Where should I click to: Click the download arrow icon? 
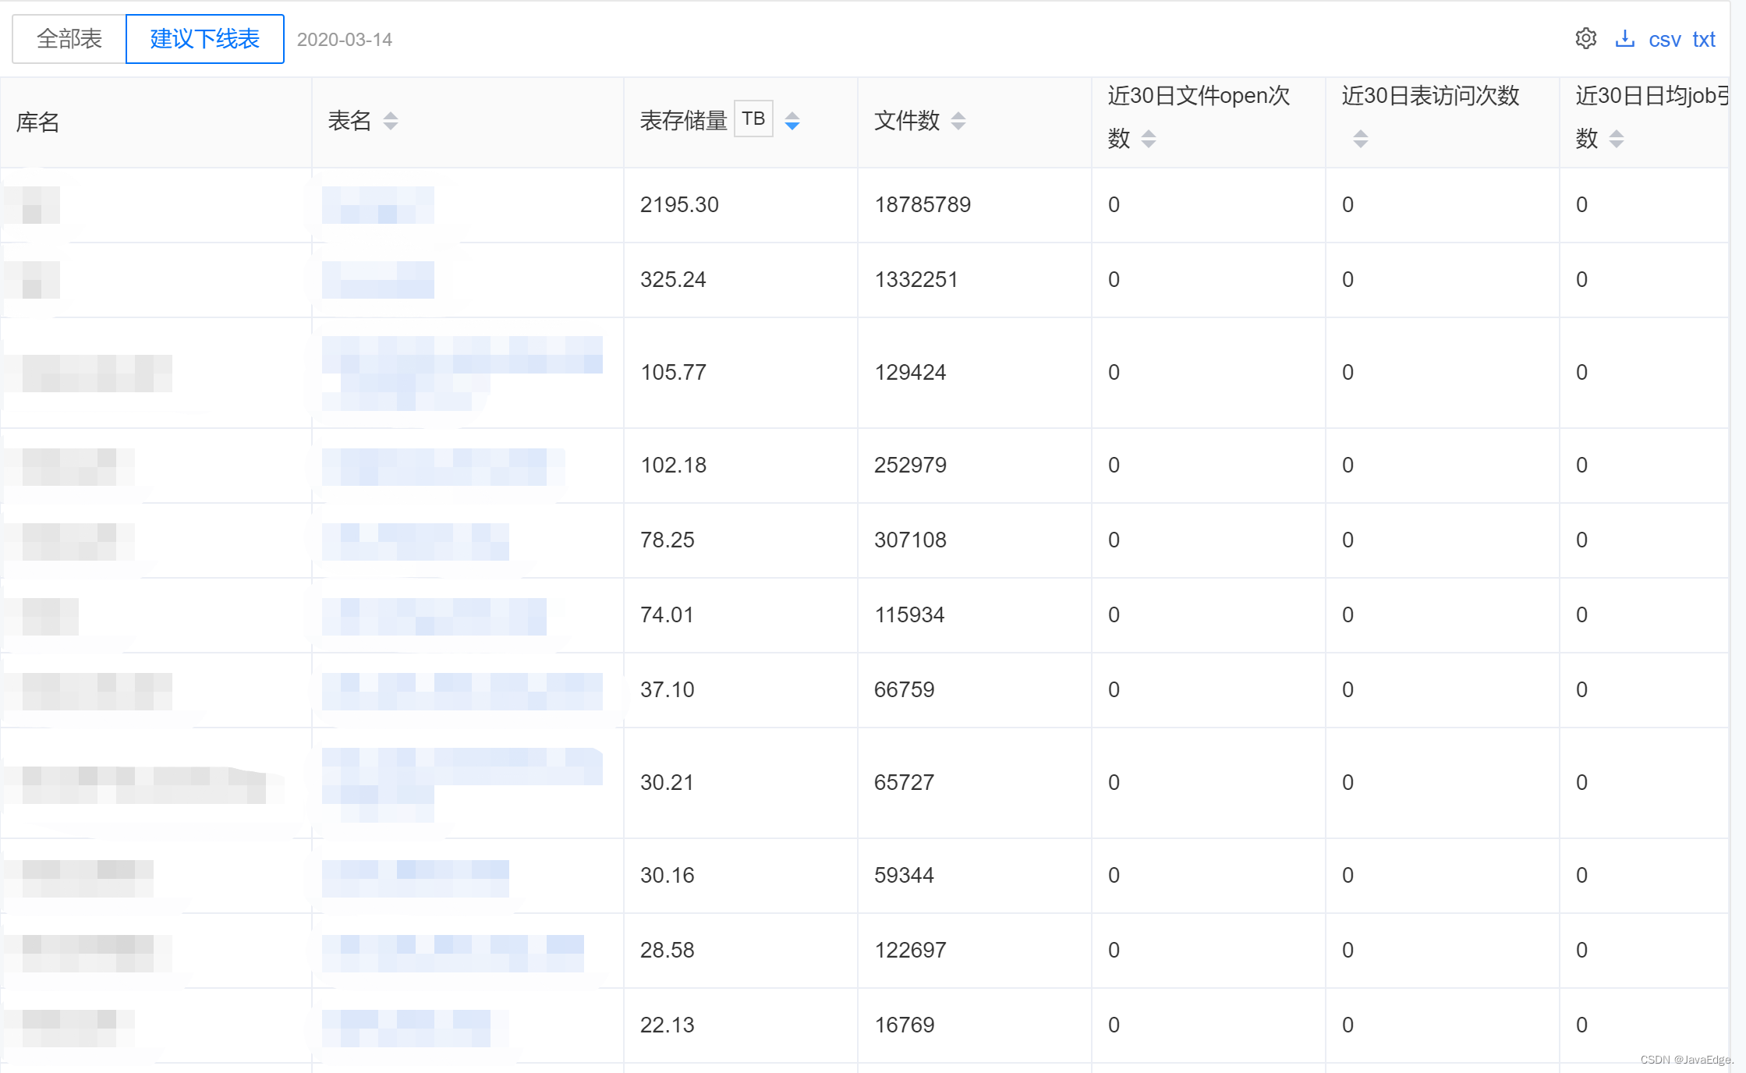coord(1624,38)
